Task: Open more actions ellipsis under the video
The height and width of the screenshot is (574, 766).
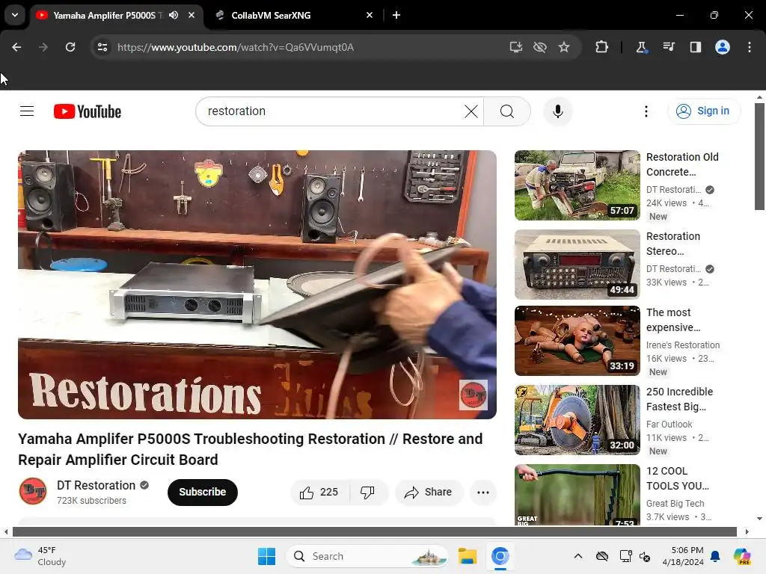Action: tap(482, 492)
